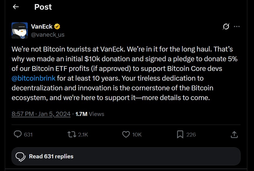This screenshot has width=254, height=171.
Task: Open the @bitcoinbrink mention link
Action: pyautogui.click(x=34, y=78)
